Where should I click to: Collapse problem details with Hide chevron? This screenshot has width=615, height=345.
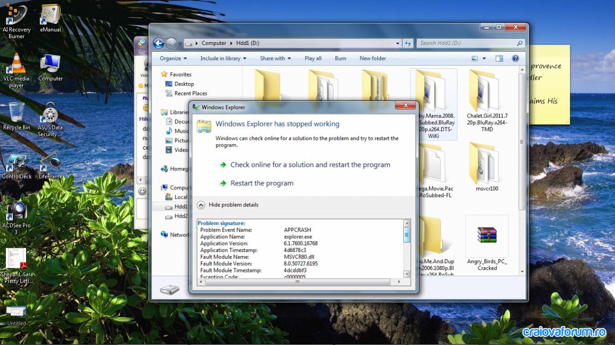pos(201,205)
